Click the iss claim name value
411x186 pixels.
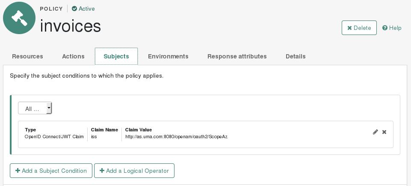pyautogui.click(x=94, y=137)
